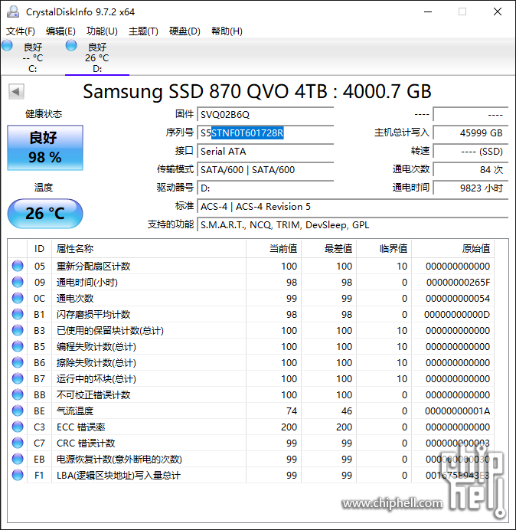Close the CrystalDiskInfo window
Viewport: 516px width, 530px height.
498,11
